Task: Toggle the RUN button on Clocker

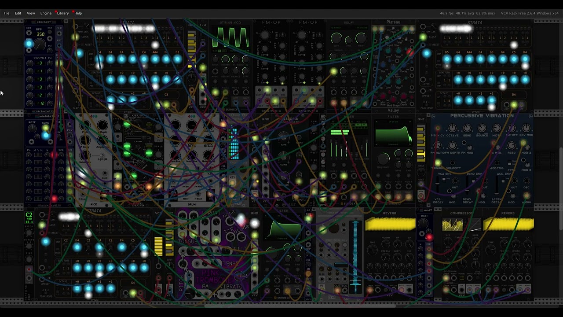Action: (x=29, y=44)
